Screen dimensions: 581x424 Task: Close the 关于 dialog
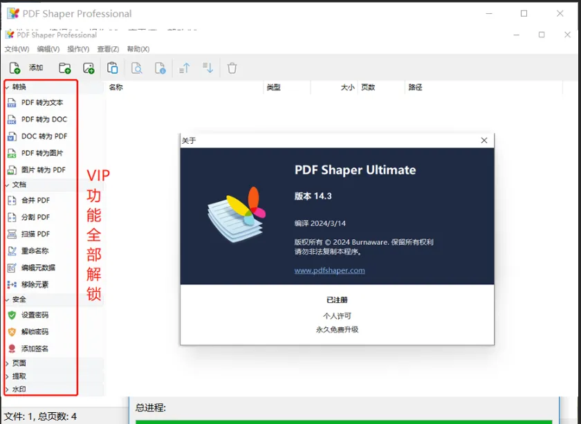pos(484,140)
